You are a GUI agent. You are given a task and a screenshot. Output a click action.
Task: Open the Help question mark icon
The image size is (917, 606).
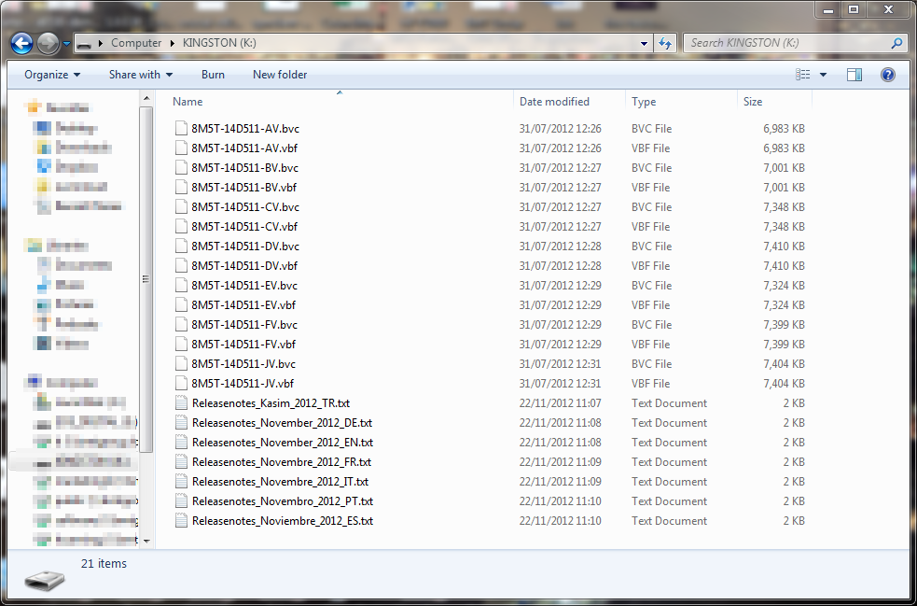tap(888, 75)
